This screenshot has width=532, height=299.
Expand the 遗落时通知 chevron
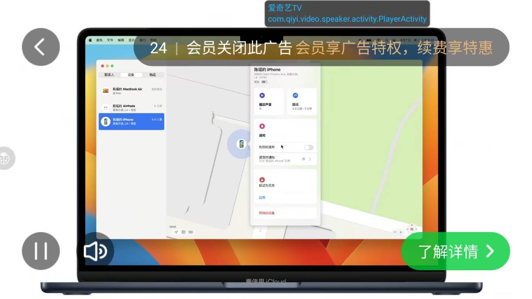click(x=310, y=159)
